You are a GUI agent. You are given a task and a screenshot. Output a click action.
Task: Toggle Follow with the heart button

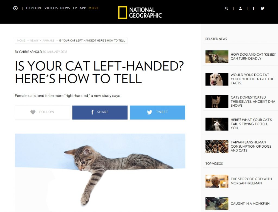click(42, 112)
